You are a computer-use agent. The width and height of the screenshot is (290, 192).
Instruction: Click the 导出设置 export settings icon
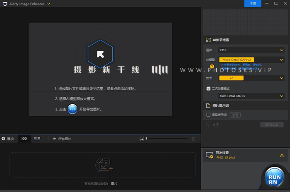(x=210, y=155)
